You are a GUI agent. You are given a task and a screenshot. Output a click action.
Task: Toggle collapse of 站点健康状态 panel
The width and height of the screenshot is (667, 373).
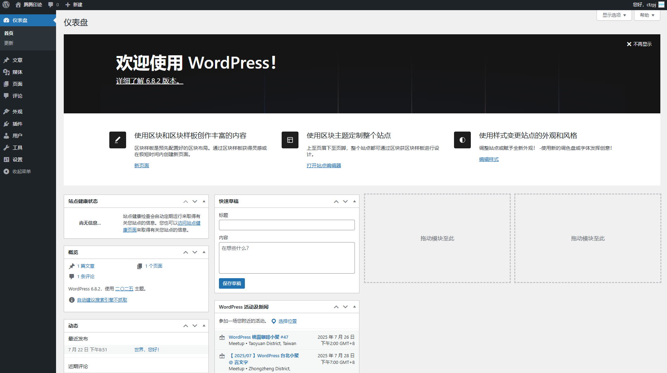(x=204, y=201)
